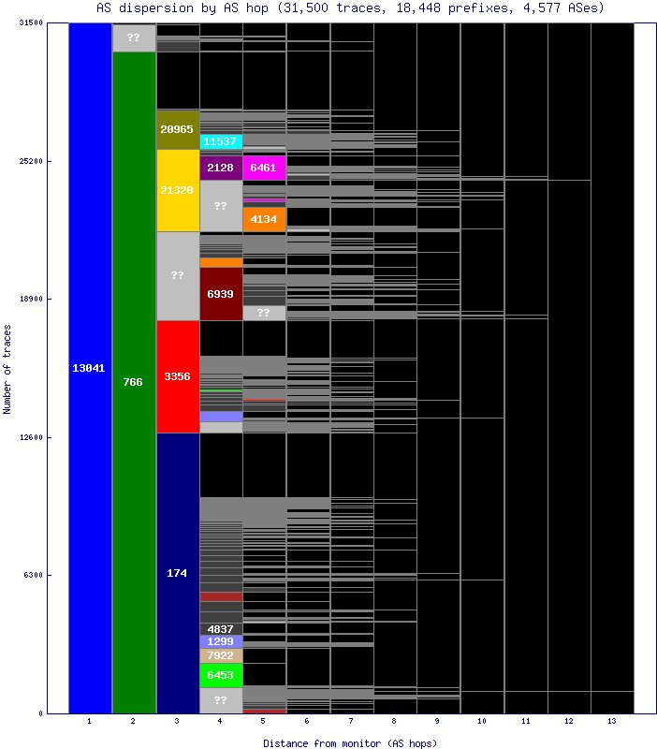
Task: Click the bright green AS 6453 block
Action: point(221,675)
